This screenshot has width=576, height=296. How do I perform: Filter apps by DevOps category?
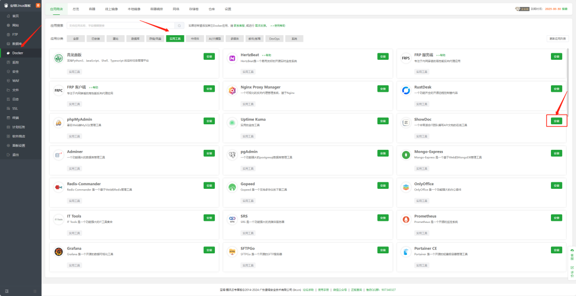pyautogui.click(x=275, y=38)
